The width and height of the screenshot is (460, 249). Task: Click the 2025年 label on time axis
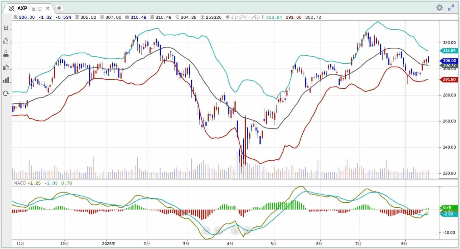pos(109,244)
